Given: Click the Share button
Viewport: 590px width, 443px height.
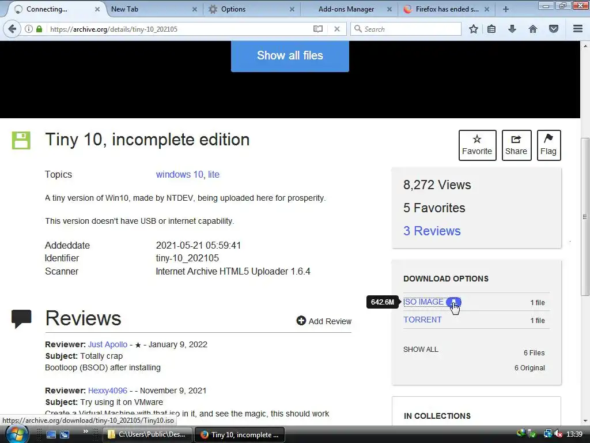Looking at the screenshot, I should click(516, 145).
